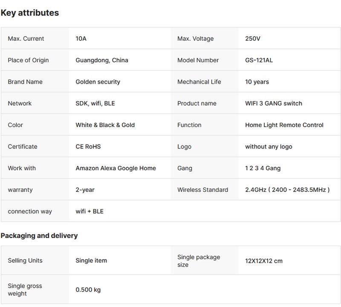
Task: Click the Key attributes heading
Action: (x=29, y=13)
